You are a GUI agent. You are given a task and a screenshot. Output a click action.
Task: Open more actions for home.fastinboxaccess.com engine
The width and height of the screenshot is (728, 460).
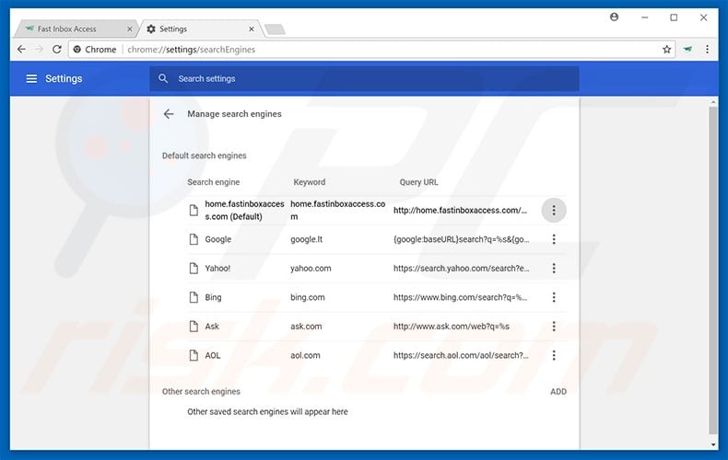tap(554, 210)
